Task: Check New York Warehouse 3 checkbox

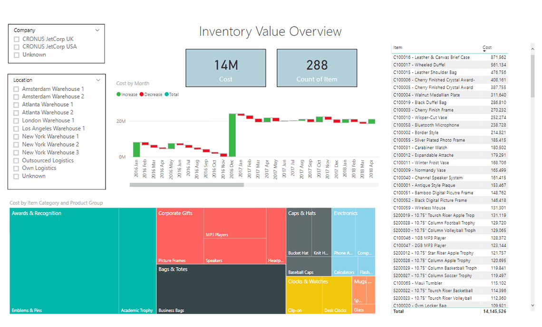Action: [x=16, y=153]
